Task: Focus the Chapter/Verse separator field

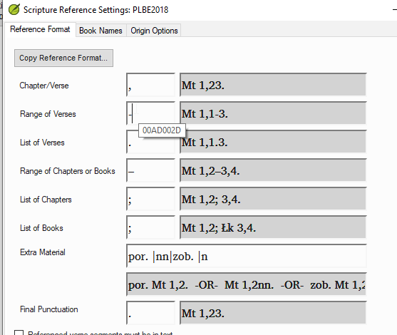Action: click(x=150, y=85)
